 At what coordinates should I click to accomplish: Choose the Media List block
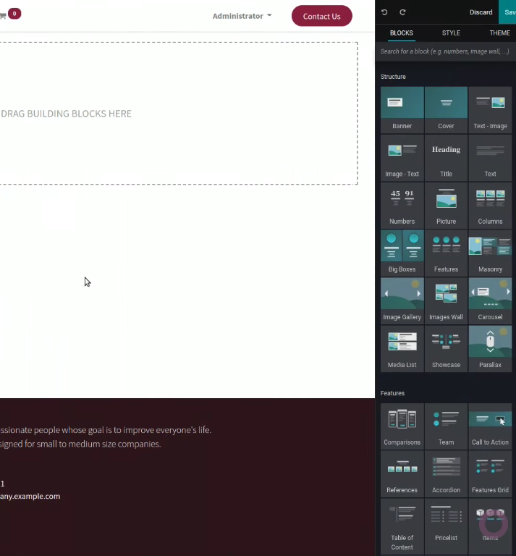(x=402, y=349)
